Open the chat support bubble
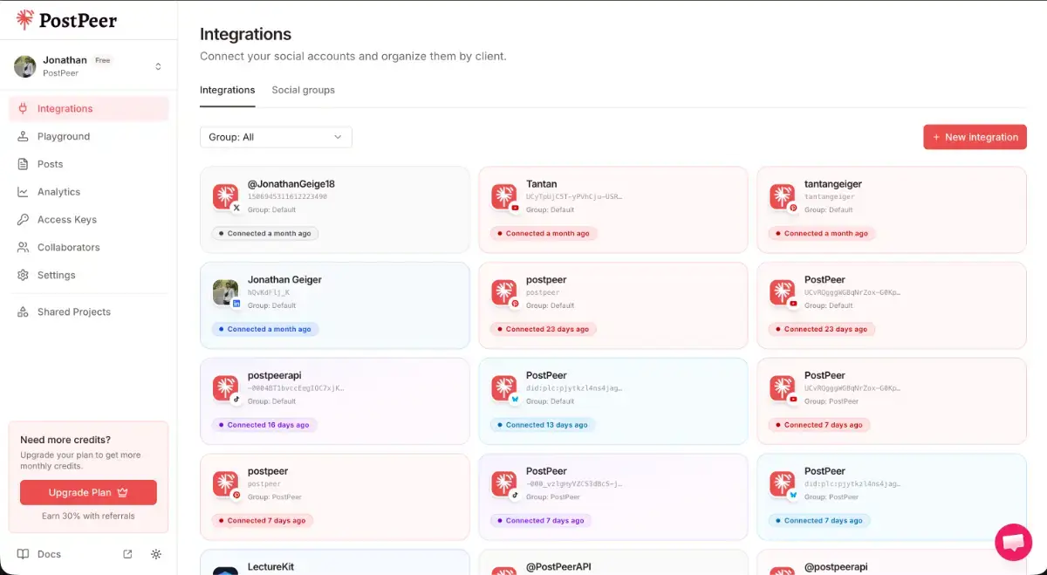This screenshot has width=1047, height=575. coord(1013,542)
